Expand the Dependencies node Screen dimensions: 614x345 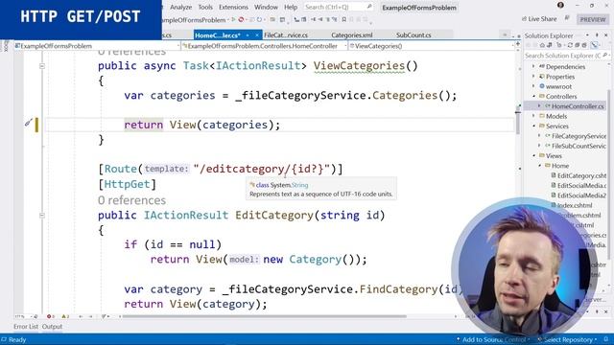[x=533, y=66]
